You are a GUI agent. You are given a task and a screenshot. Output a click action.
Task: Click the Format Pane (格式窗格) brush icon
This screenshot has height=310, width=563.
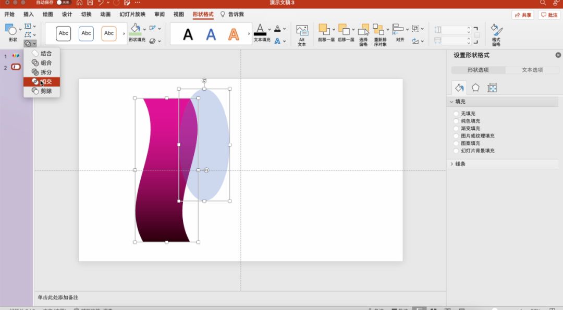496,30
